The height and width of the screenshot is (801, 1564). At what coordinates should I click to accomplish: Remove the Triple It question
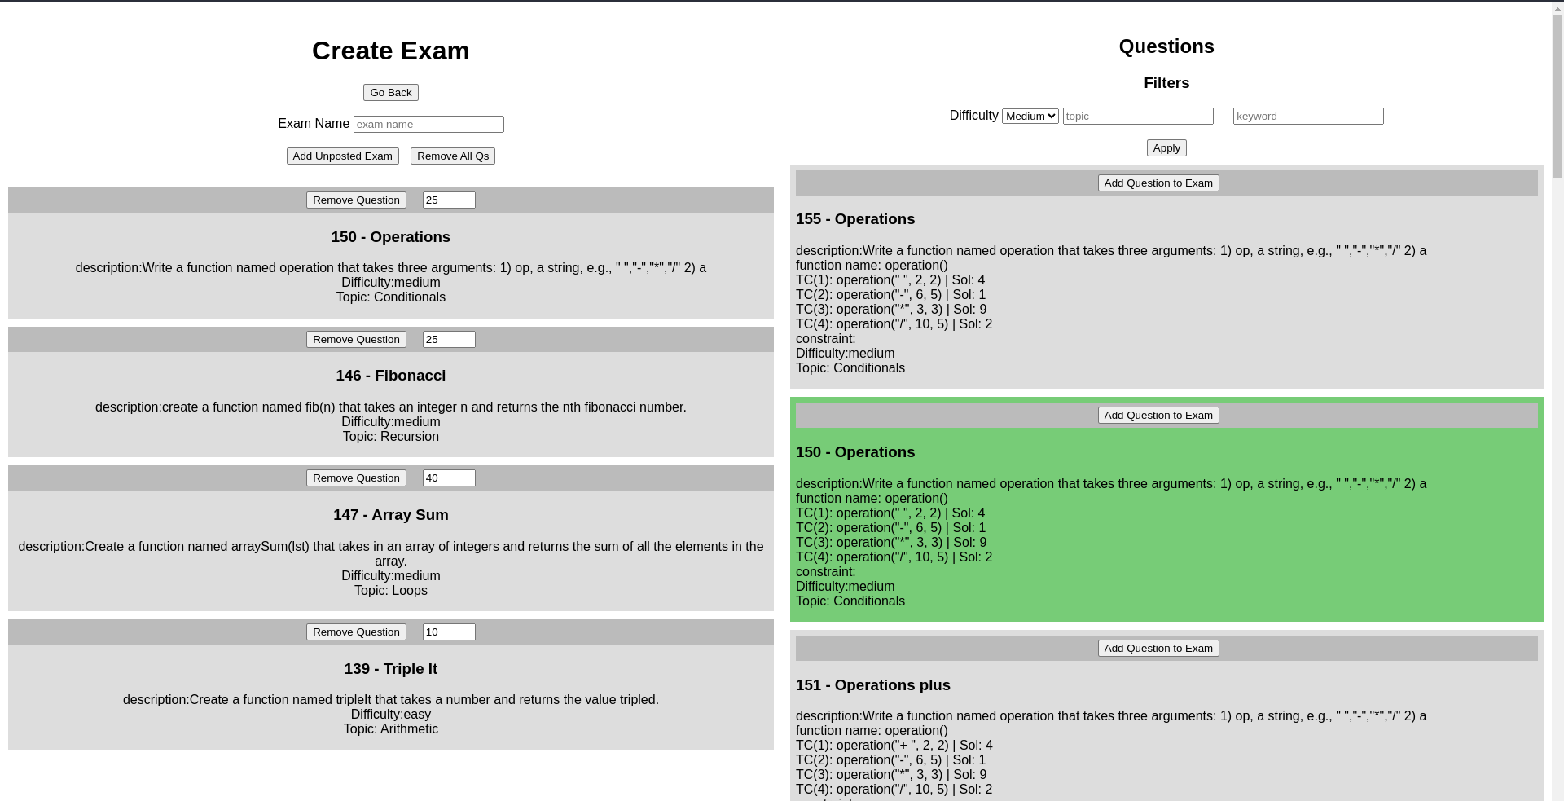coord(356,632)
